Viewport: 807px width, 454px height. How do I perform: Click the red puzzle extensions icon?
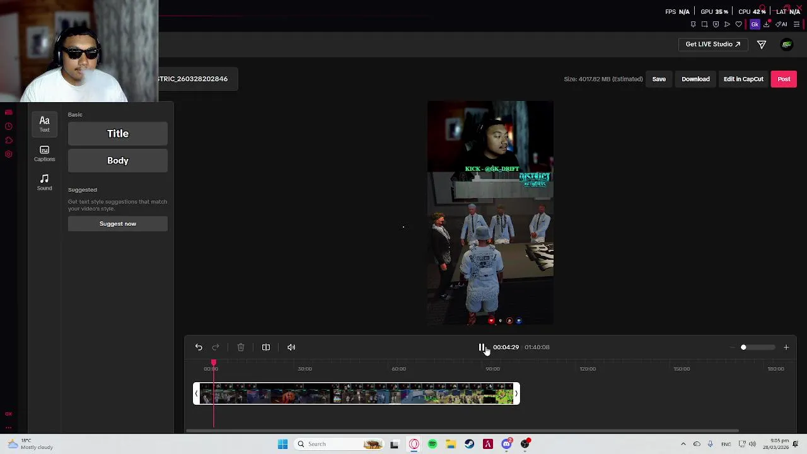(x=8, y=141)
